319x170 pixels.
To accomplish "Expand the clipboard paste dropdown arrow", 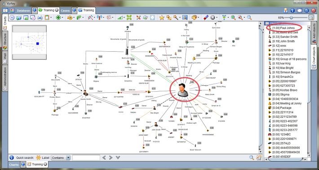I will tap(51, 18).
